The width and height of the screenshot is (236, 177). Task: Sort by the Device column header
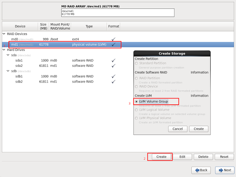click(20, 27)
